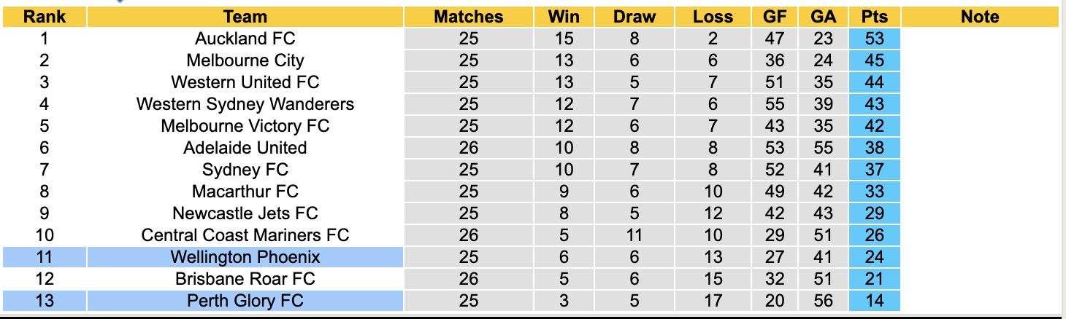The width and height of the screenshot is (1066, 319).
Task: Click the Pts column header
Action: 874,17
